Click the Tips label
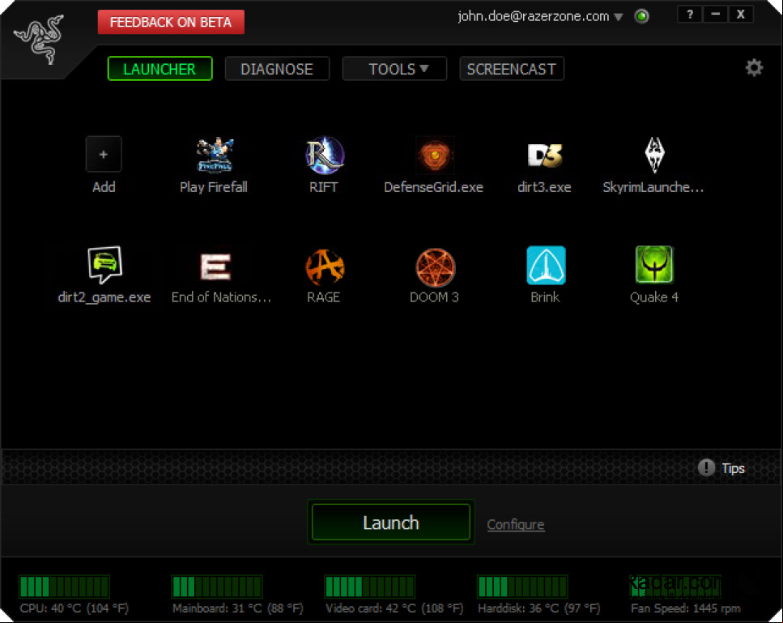This screenshot has width=783, height=623. tap(733, 468)
